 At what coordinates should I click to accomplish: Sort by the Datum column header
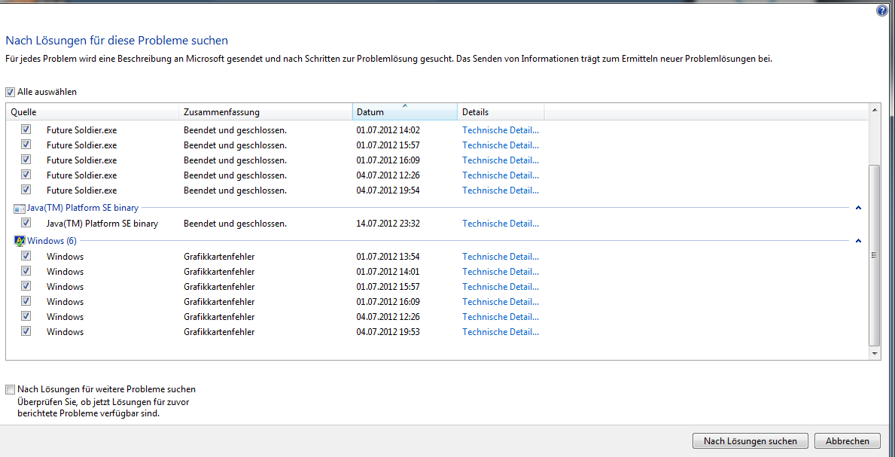pyautogui.click(x=405, y=112)
